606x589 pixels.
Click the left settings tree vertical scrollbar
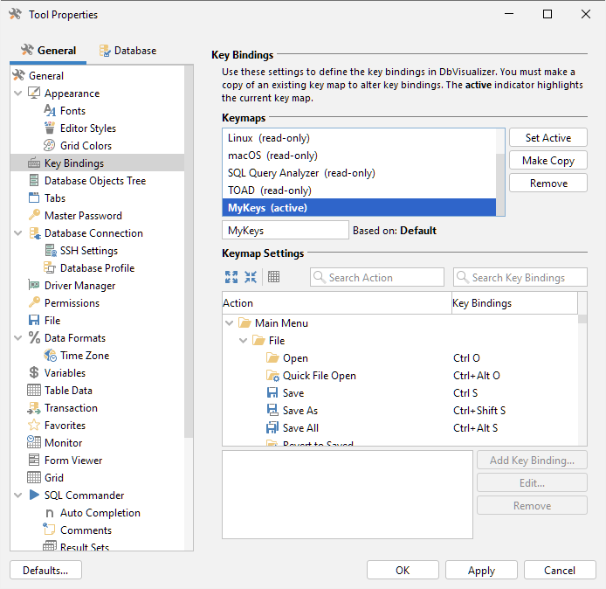pos(189,262)
